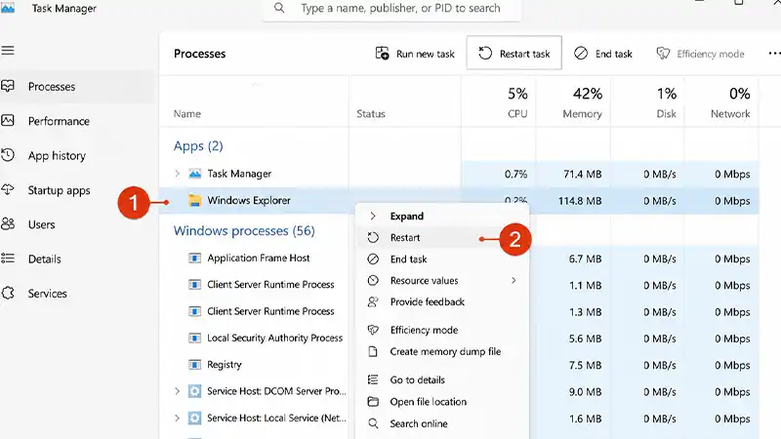Select Search online menu entry
Screen dimensions: 781x439
(442, 423)
